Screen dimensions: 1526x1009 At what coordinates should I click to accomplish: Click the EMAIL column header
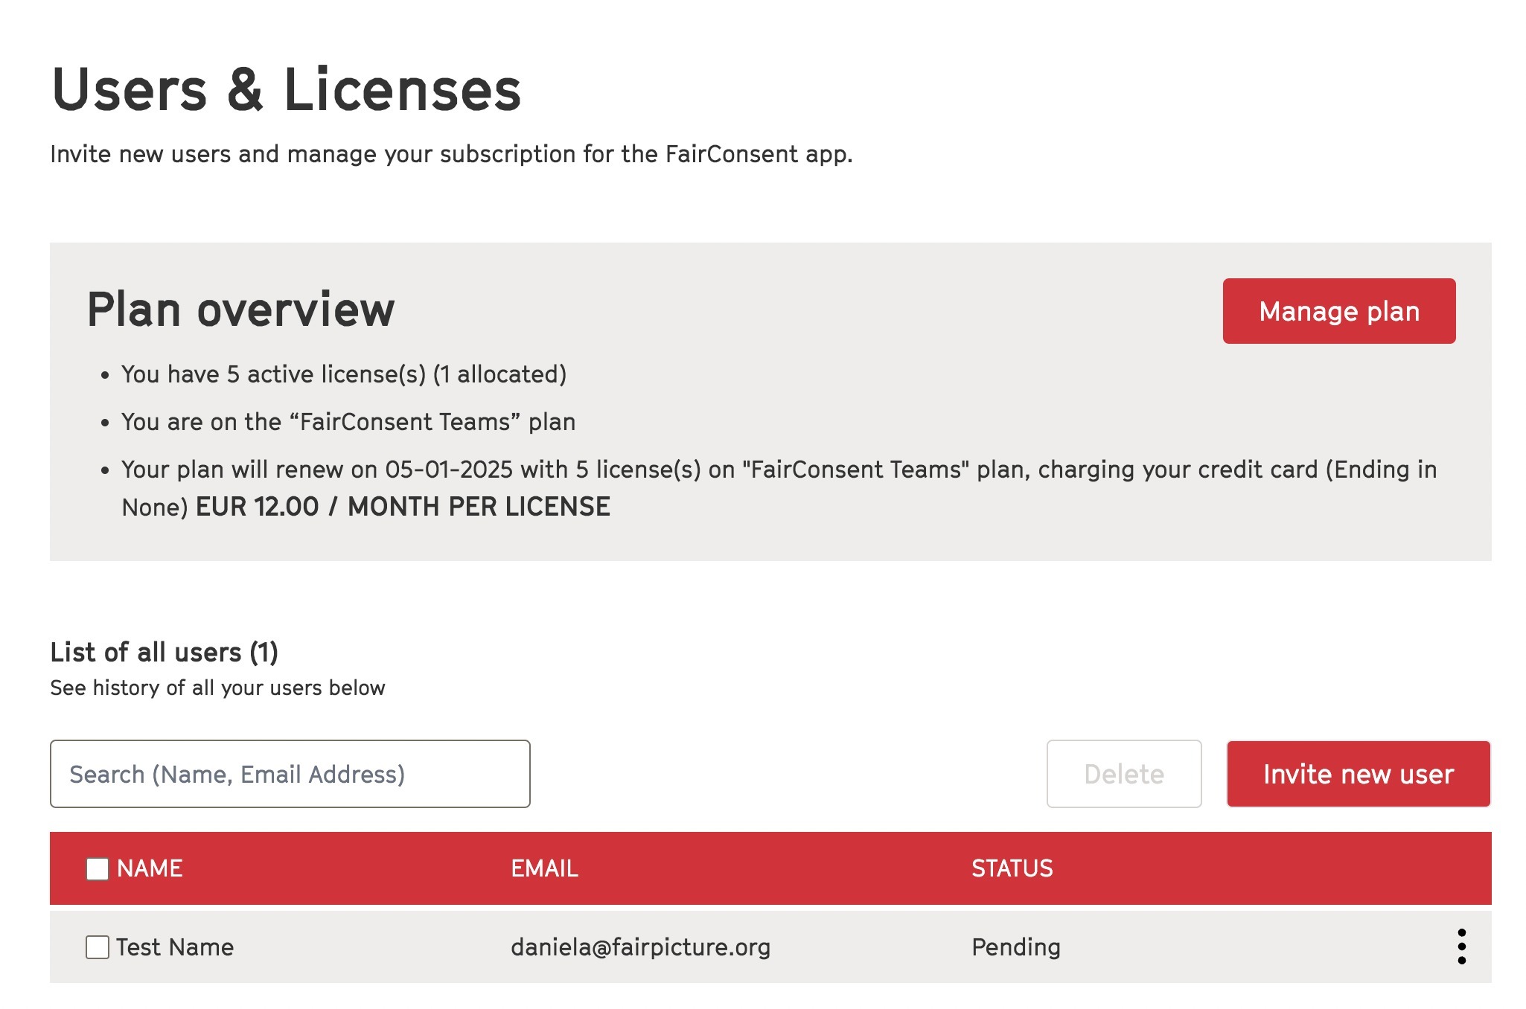click(544, 868)
